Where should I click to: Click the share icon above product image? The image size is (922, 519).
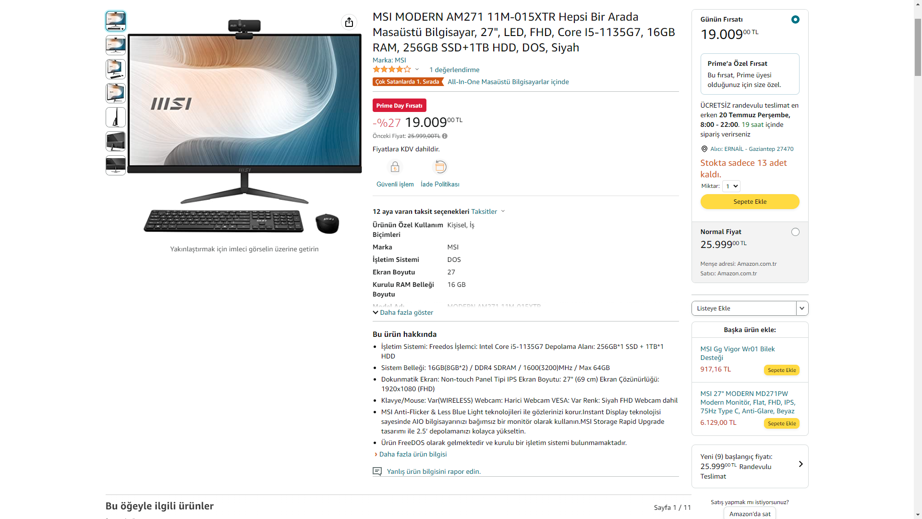point(349,22)
